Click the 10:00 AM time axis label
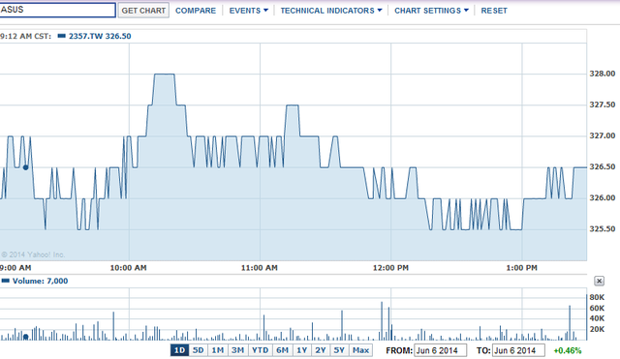620x359 pixels. coord(128,268)
